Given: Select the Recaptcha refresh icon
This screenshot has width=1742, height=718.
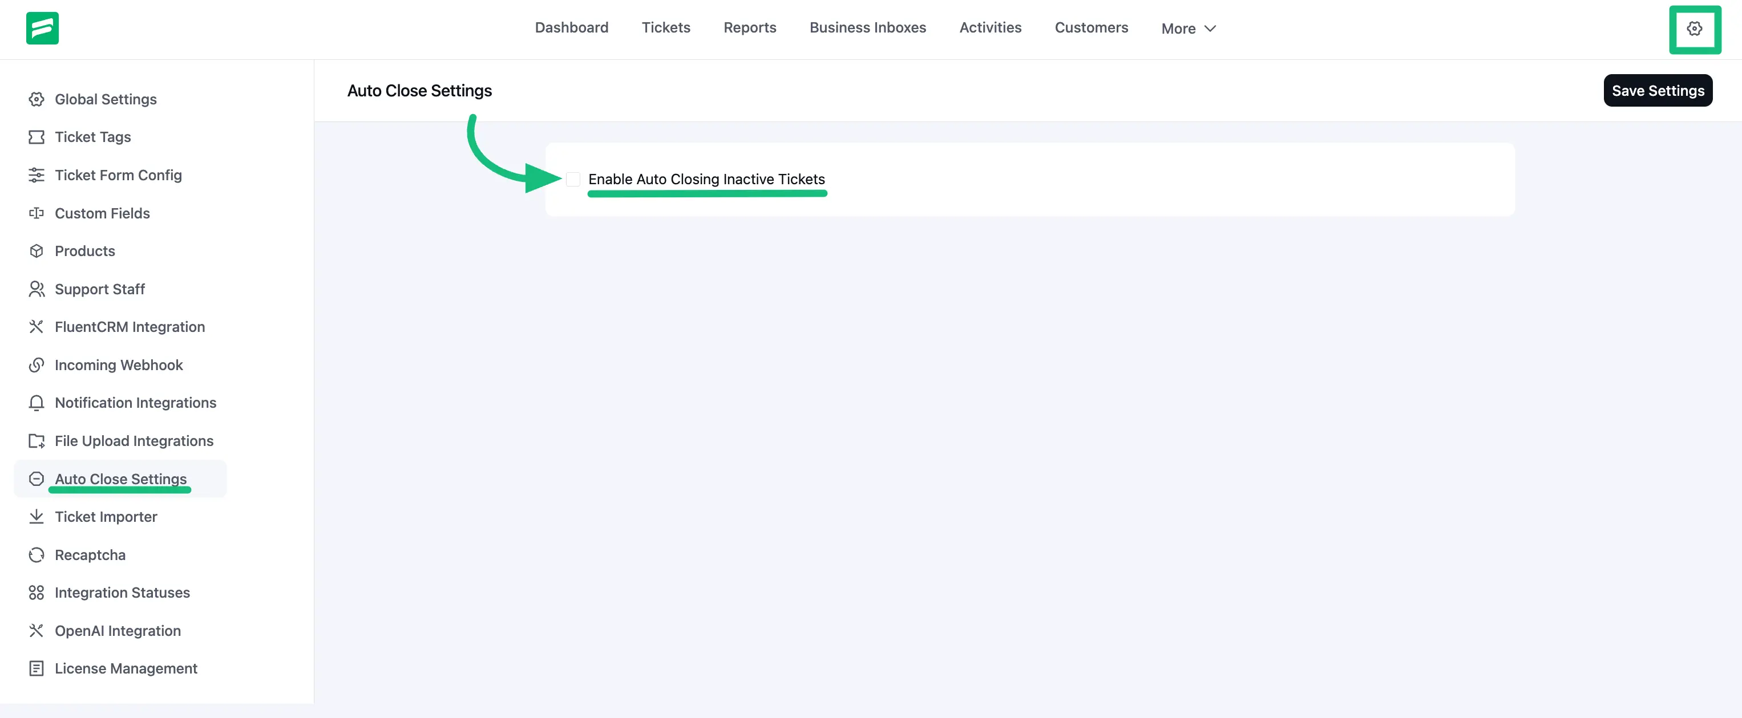Looking at the screenshot, I should [37, 554].
